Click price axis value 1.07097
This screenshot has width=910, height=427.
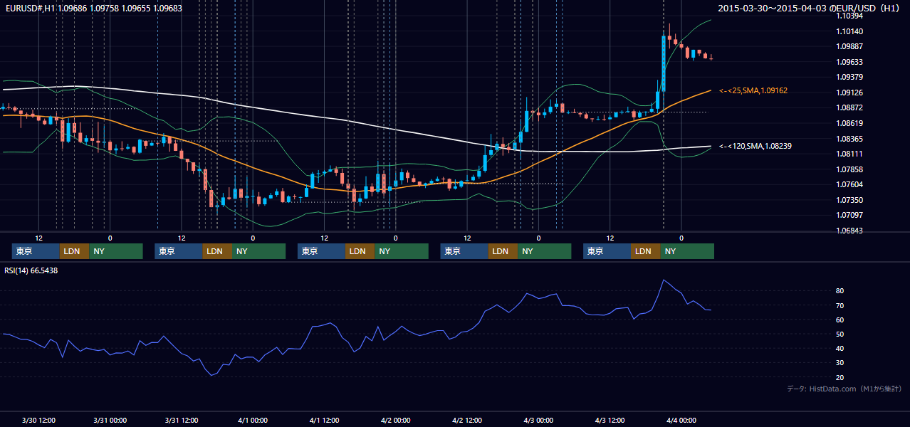[850, 215]
